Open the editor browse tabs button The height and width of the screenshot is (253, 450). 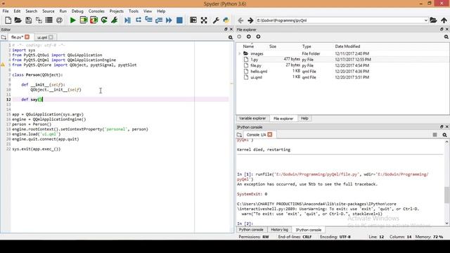tap(4, 37)
